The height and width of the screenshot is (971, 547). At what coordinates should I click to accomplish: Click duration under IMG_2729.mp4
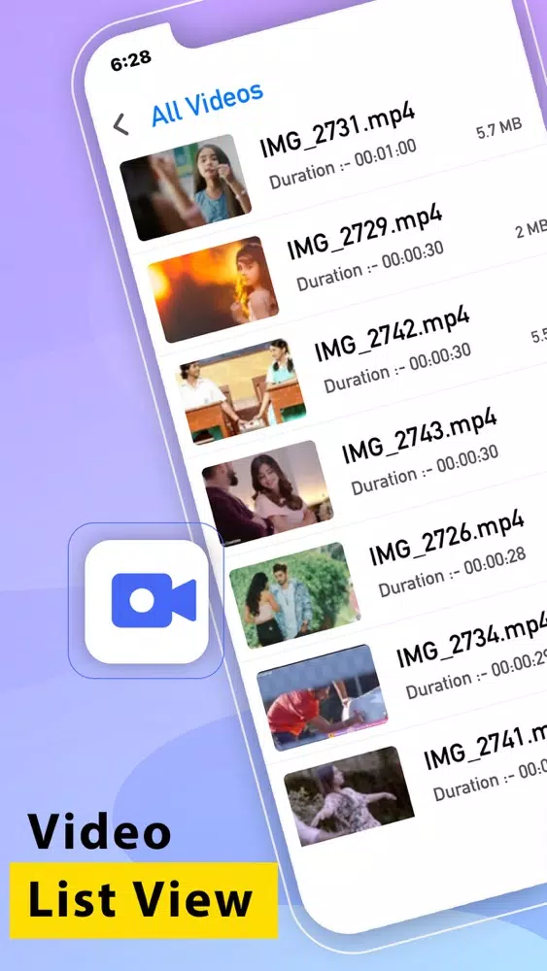coord(370,266)
